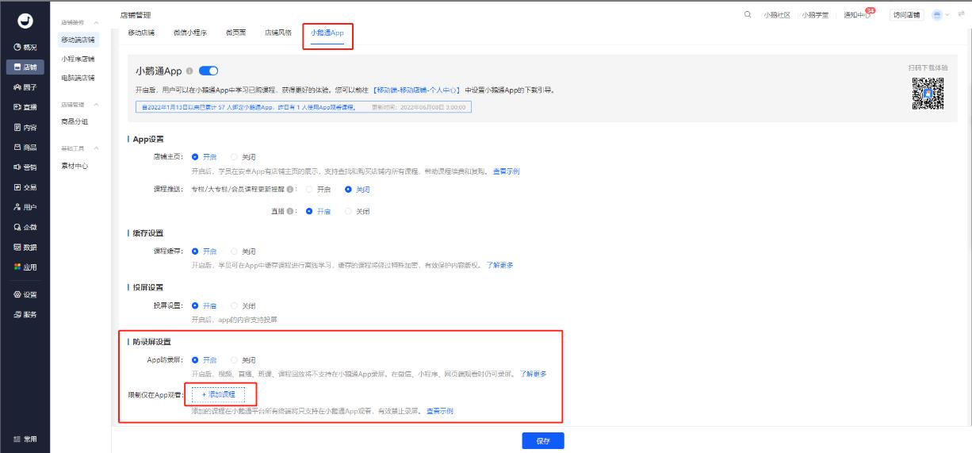The height and width of the screenshot is (453, 972).
Task: Open 商品分组 in the secondary menu
Action: coord(75,121)
